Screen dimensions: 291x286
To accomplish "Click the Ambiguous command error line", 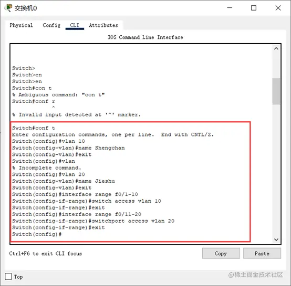I will (x=58, y=95).
